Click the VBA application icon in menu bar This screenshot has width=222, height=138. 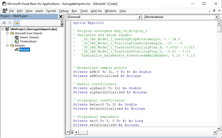[5, 11]
